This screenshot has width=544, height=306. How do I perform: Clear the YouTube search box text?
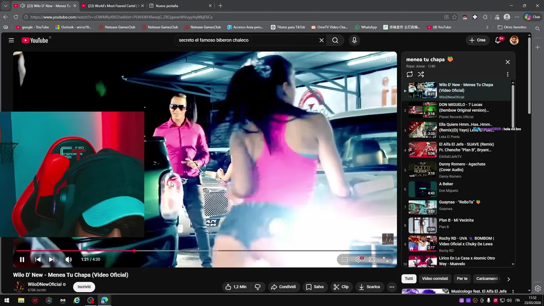point(321,40)
